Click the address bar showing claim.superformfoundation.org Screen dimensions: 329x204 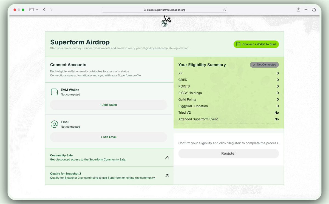point(164,10)
